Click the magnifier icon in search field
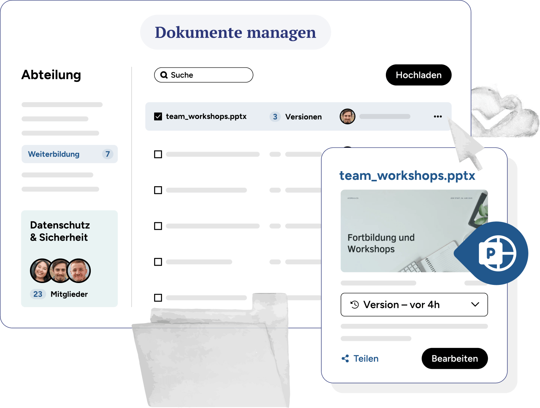This screenshot has height=408, width=540. [164, 75]
